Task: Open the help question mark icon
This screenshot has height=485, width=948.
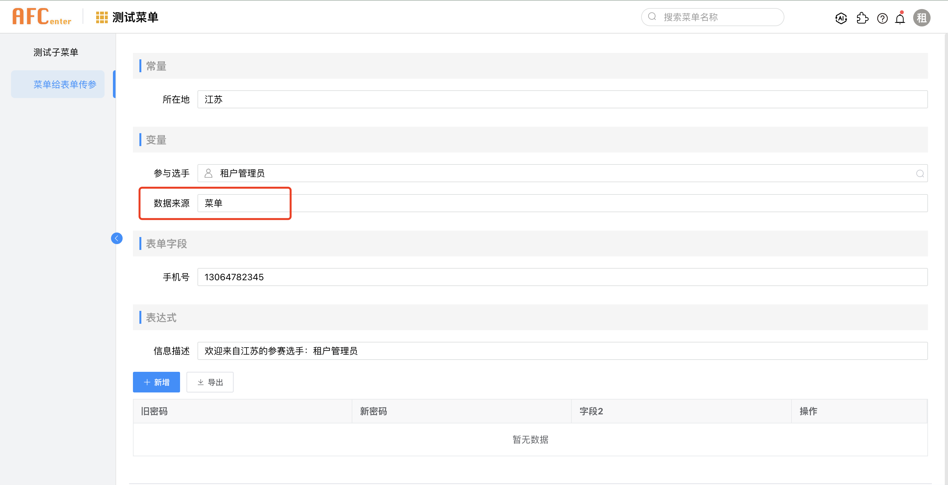Action: 882,18
